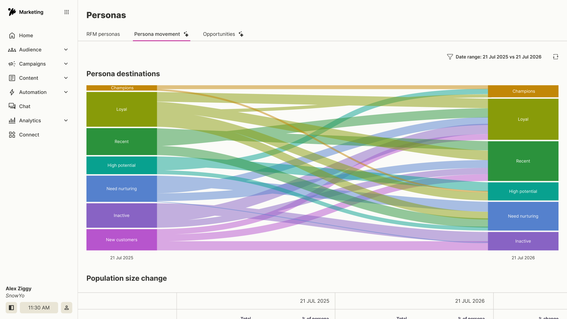The width and height of the screenshot is (567, 319).
Task: Switch to the RFM personas tab
Action: pos(103,34)
